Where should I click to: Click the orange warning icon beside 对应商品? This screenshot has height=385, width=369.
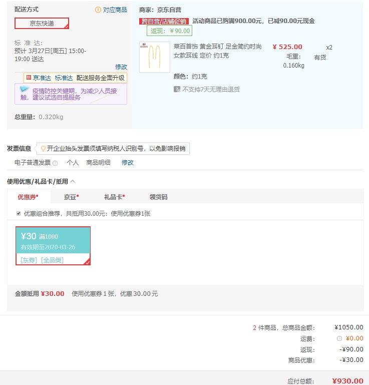click(x=98, y=10)
